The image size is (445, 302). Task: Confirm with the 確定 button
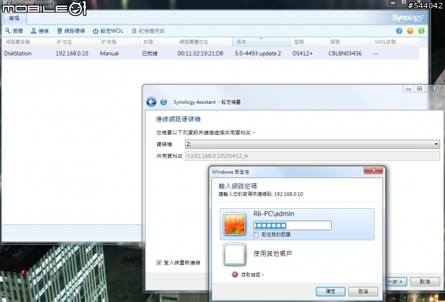point(331,291)
